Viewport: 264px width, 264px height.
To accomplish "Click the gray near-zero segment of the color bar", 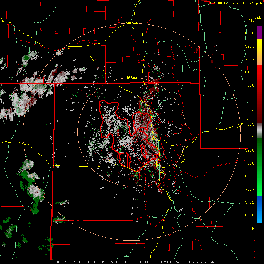I will [x=259, y=130].
